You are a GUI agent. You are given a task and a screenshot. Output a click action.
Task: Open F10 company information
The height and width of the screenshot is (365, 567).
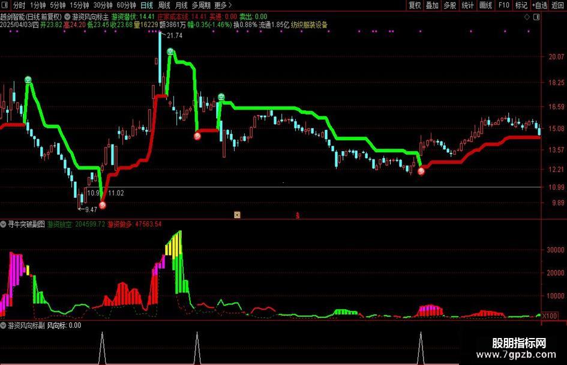pyautogui.click(x=503, y=5)
